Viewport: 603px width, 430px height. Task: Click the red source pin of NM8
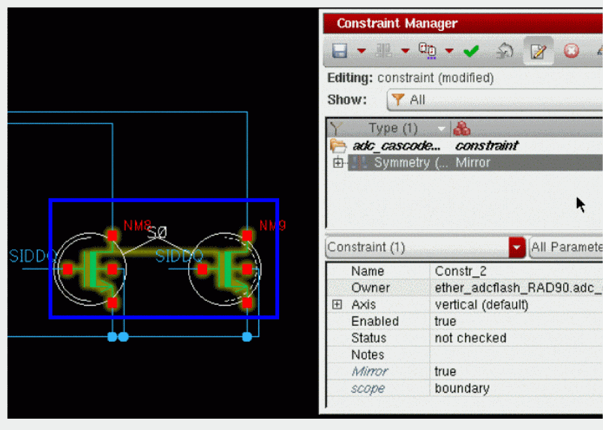113,303
